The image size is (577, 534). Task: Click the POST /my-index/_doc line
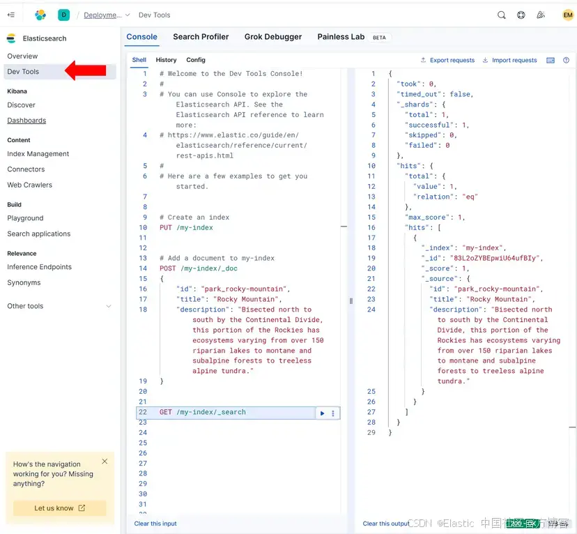tap(199, 268)
